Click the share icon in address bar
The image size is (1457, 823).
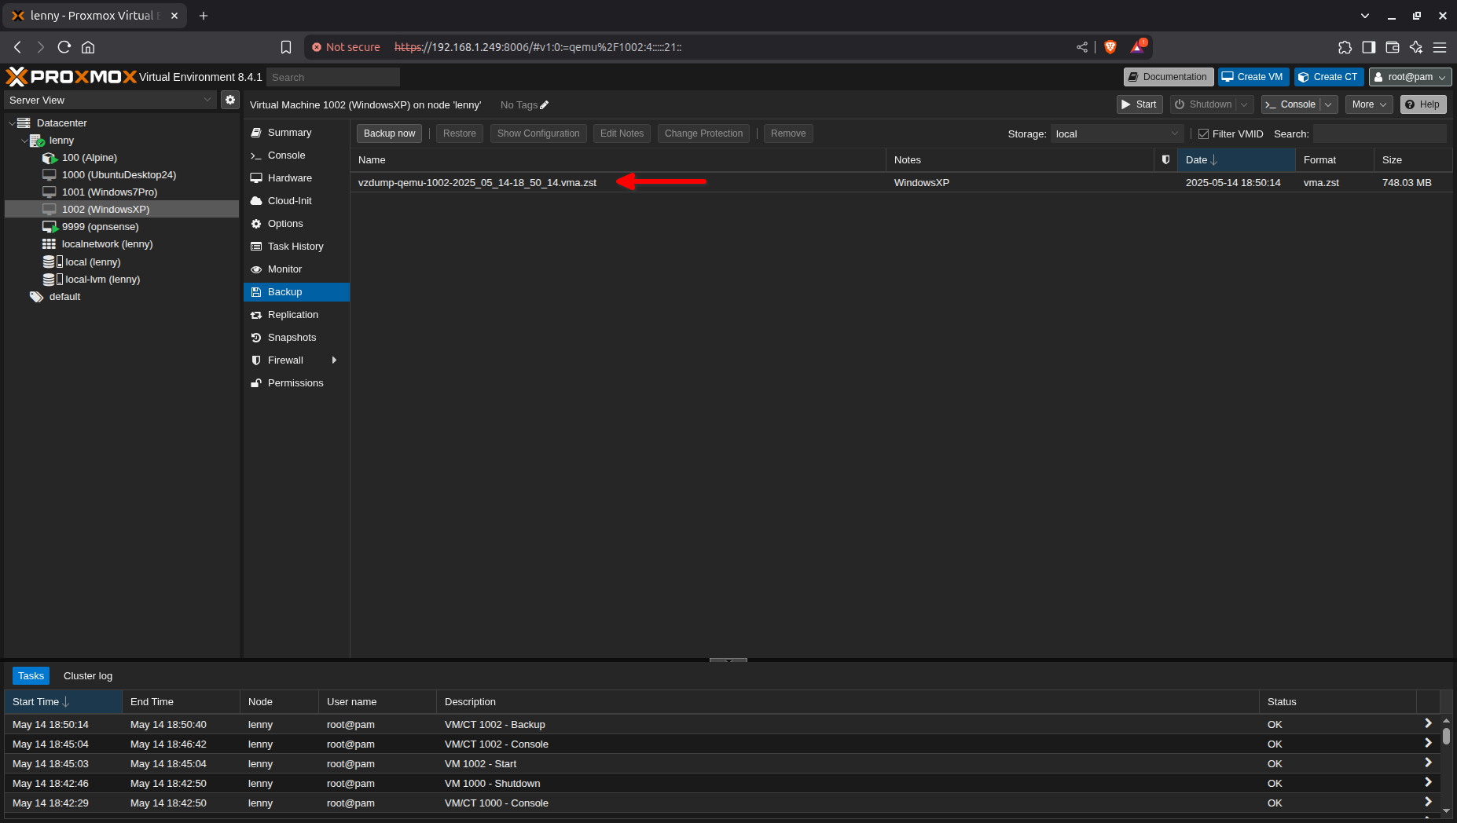(1082, 47)
